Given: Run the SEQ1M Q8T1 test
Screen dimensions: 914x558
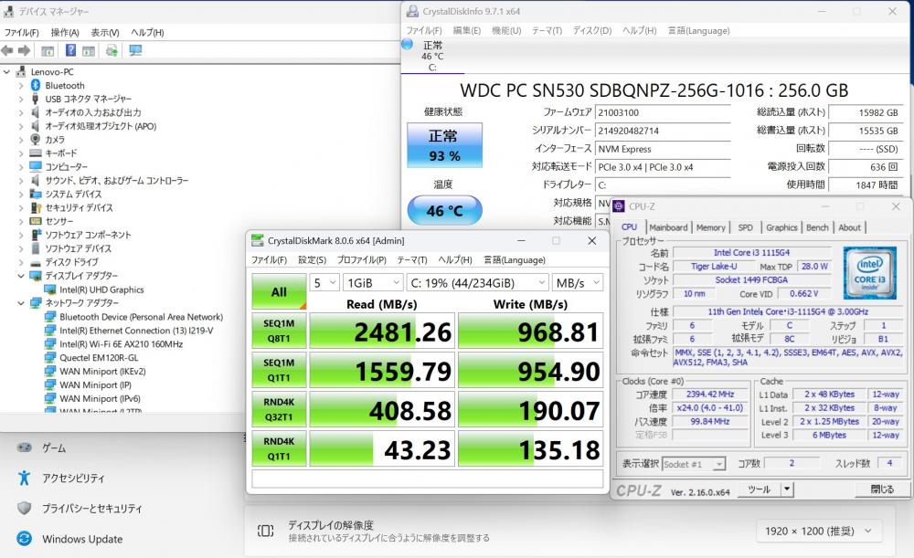Looking at the screenshot, I should [x=278, y=332].
